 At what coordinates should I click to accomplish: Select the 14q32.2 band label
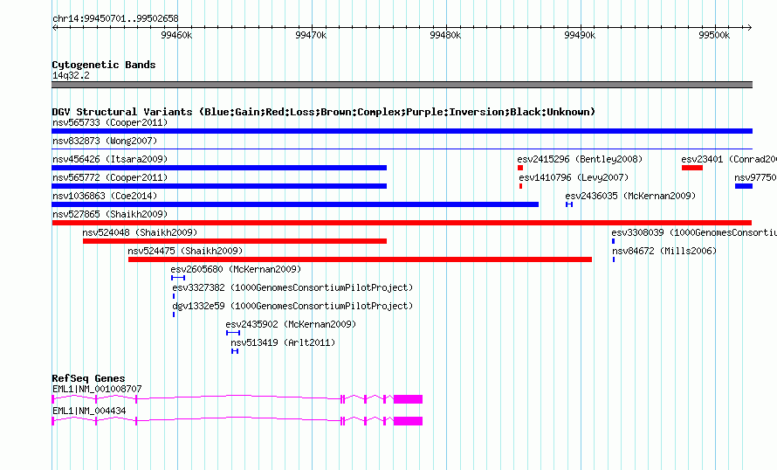coord(71,75)
